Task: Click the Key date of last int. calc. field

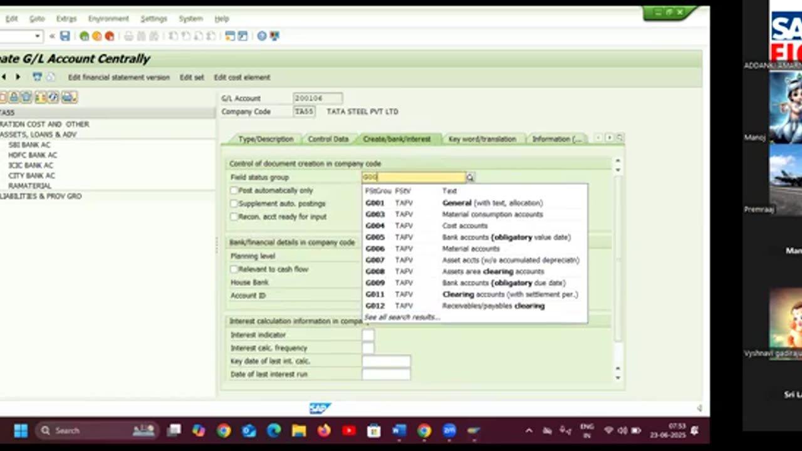Action: pyautogui.click(x=386, y=361)
